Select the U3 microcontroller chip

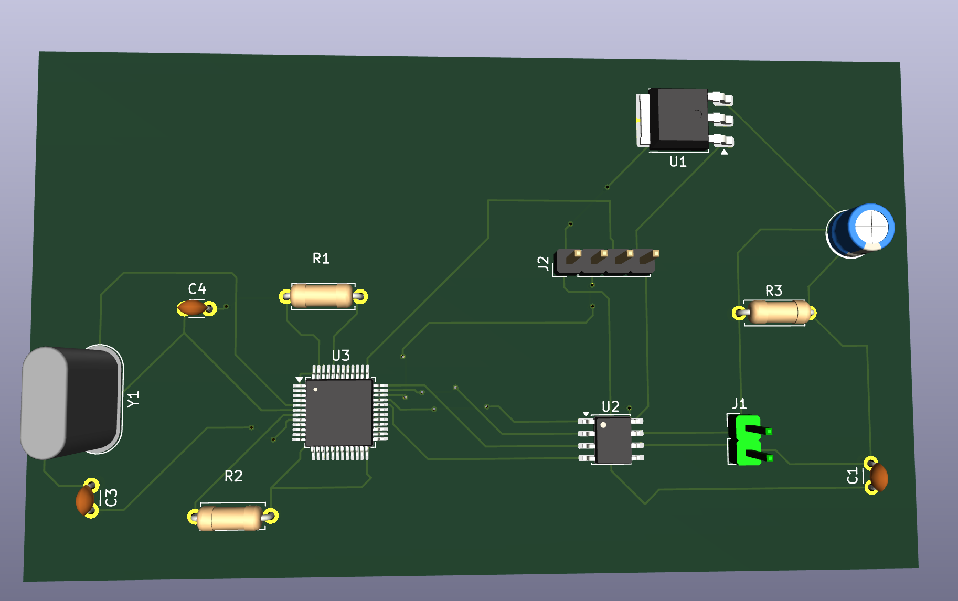(340, 412)
